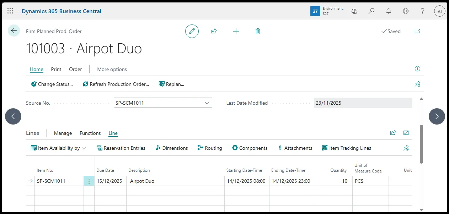Click the Airpot Duo description cell
This screenshot has height=214, width=449.
[175, 181]
